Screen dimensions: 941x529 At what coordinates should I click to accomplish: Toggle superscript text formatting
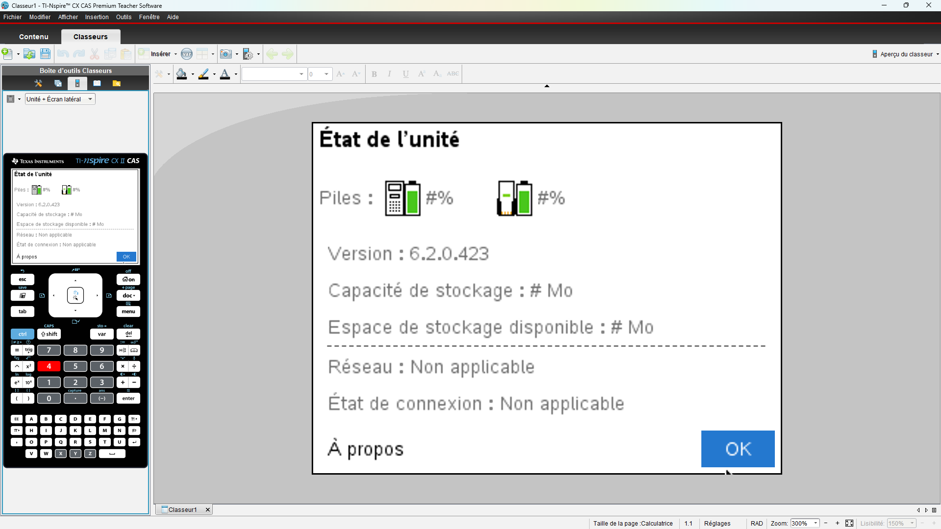pos(421,74)
